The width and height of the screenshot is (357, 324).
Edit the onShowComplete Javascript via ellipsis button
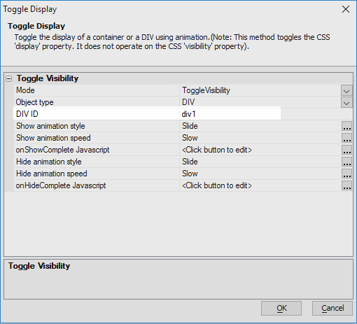[346, 150]
